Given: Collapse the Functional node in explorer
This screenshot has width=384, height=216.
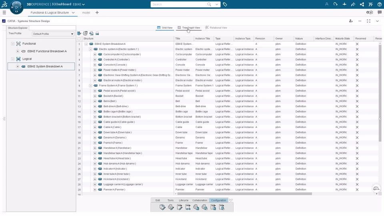Looking at the screenshot, I should 13,44.
